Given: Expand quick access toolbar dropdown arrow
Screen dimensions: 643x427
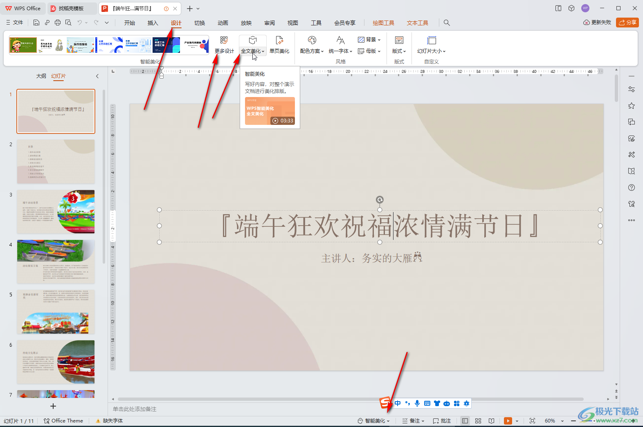Looking at the screenshot, I should pos(107,23).
